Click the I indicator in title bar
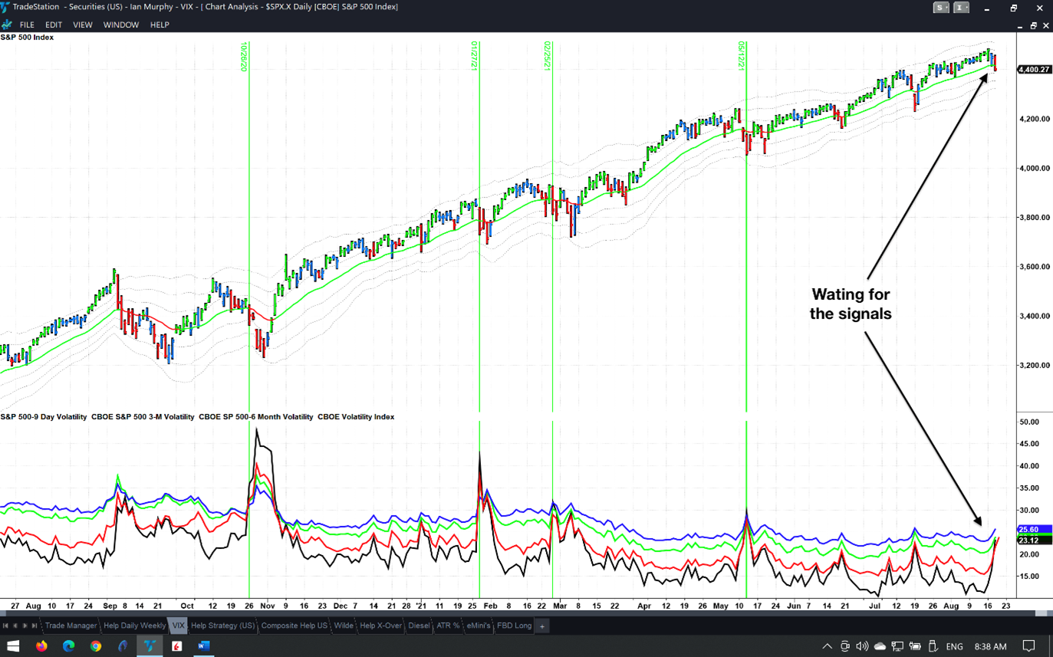Viewport: 1053px width, 657px height. pyautogui.click(x=960, y=8)
